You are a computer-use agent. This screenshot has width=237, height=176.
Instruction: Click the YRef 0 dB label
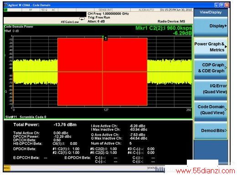tap(11, 31)
